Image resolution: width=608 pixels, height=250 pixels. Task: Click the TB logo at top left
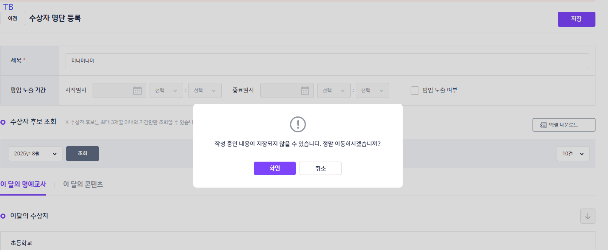pyautogui.click(x=8, y=7)
